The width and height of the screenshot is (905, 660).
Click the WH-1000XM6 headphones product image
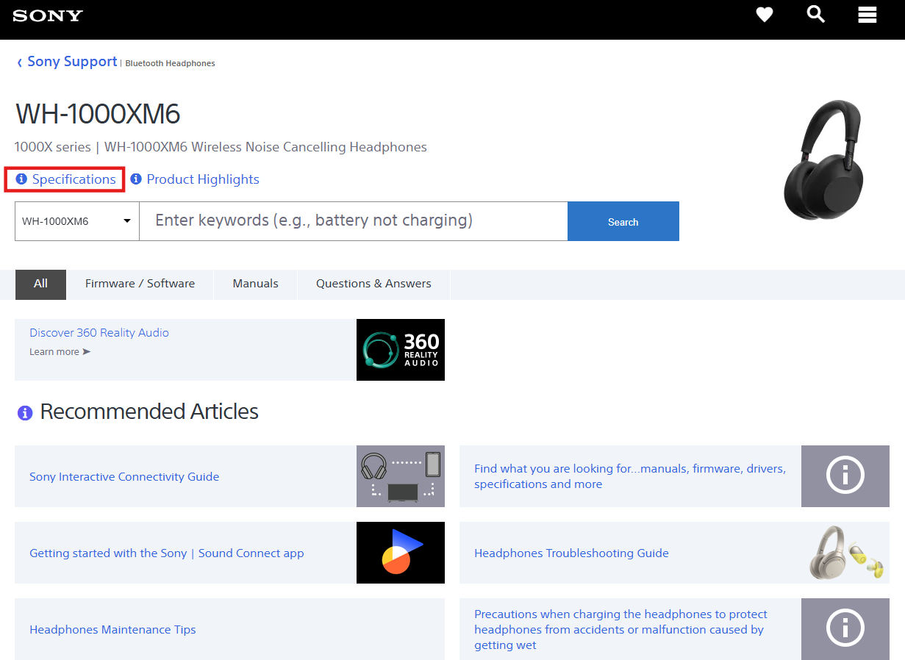[x=822, y=160]
